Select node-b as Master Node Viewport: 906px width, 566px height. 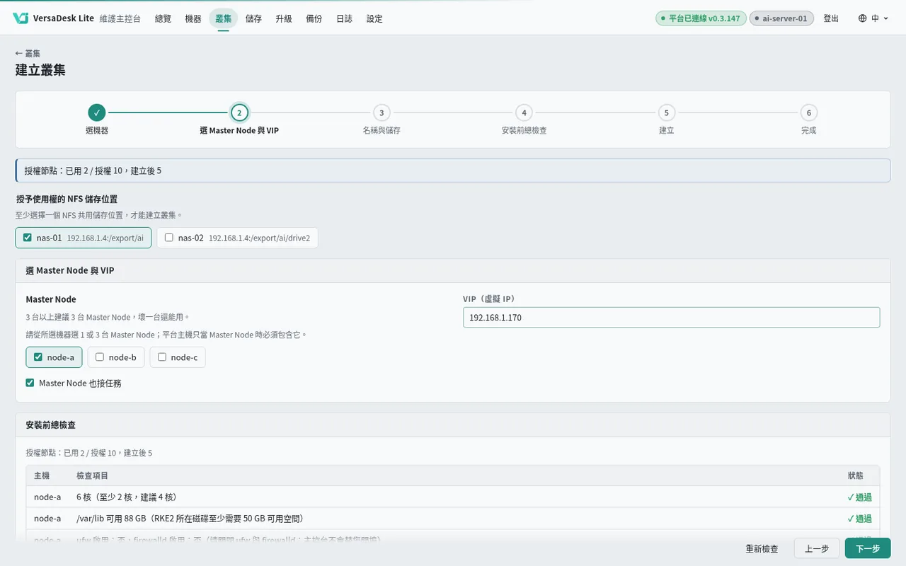click(100, 357)
